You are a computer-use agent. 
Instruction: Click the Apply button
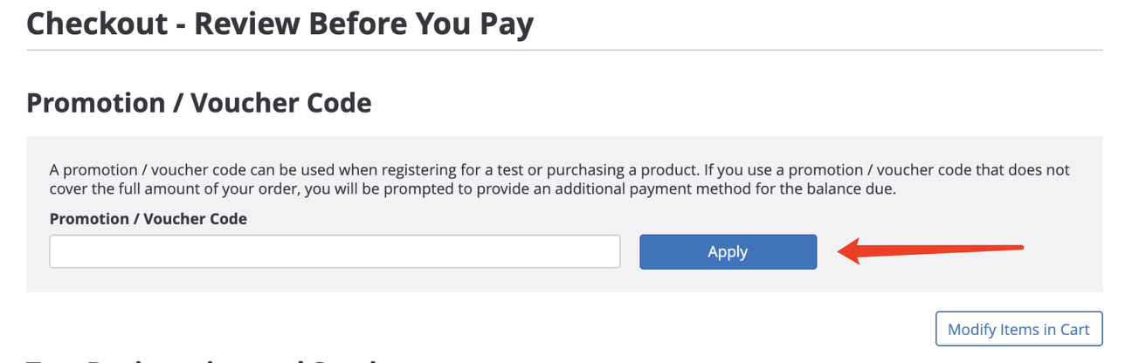[728, 251]
